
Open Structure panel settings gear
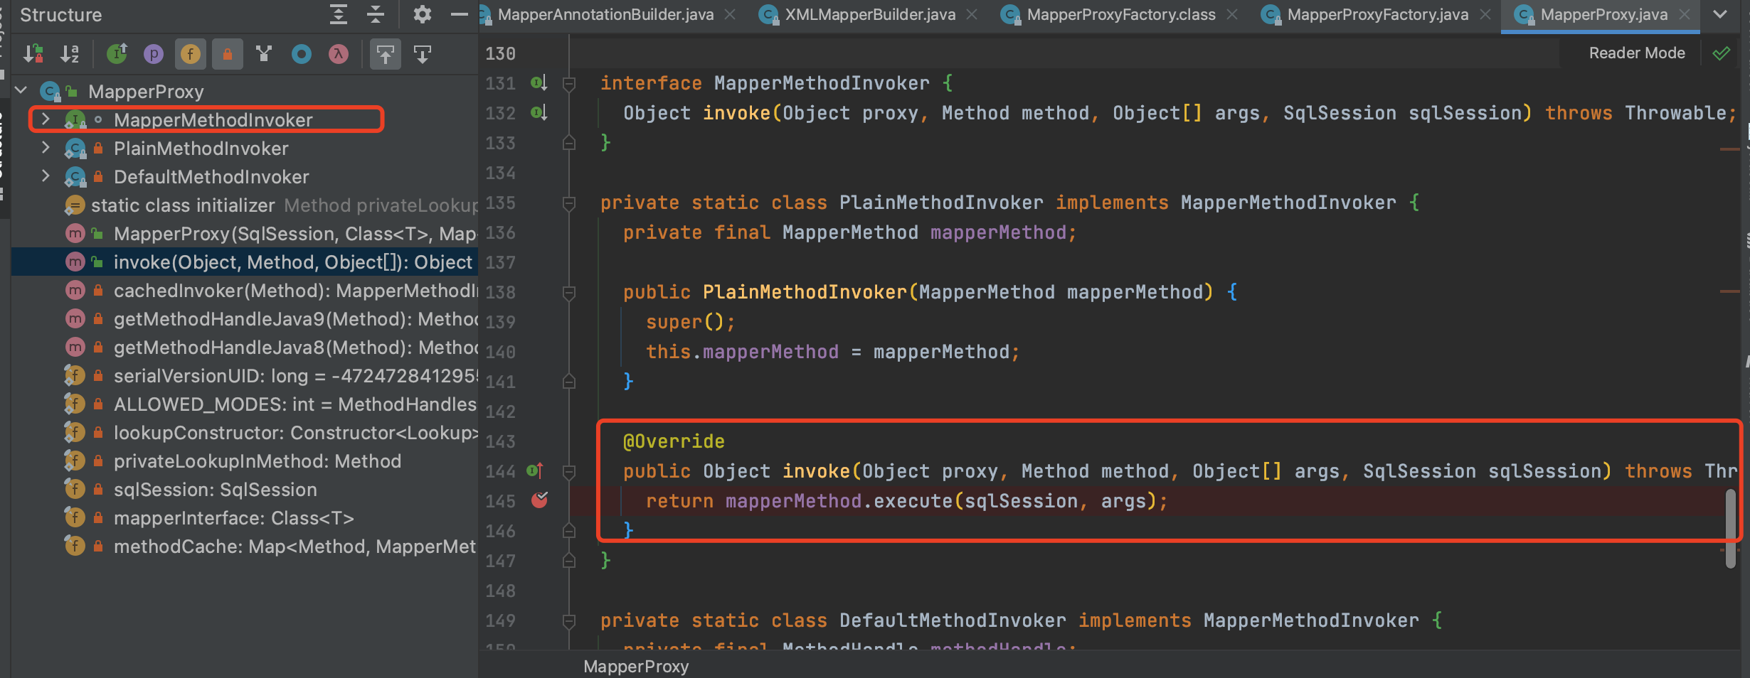(x=423, y=14)
